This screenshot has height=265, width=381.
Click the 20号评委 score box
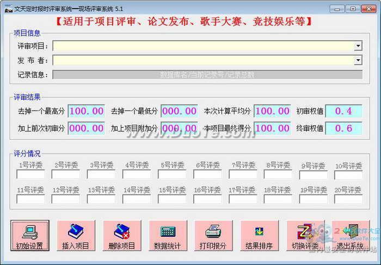[348, 199]
